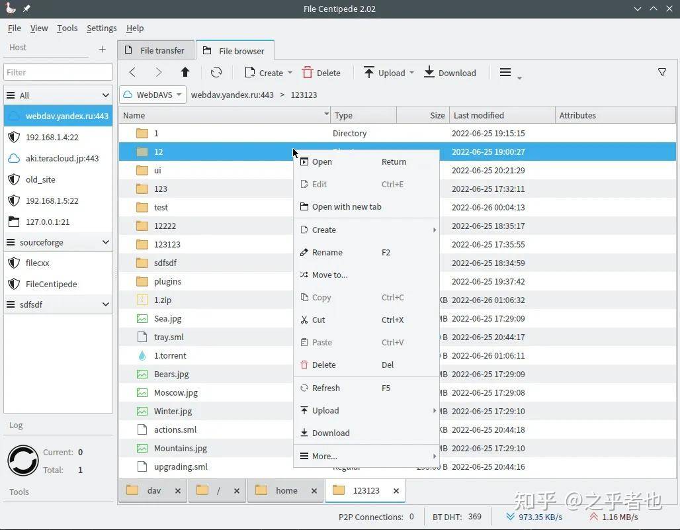Click the 1.torrent file icon

[142, 355]
